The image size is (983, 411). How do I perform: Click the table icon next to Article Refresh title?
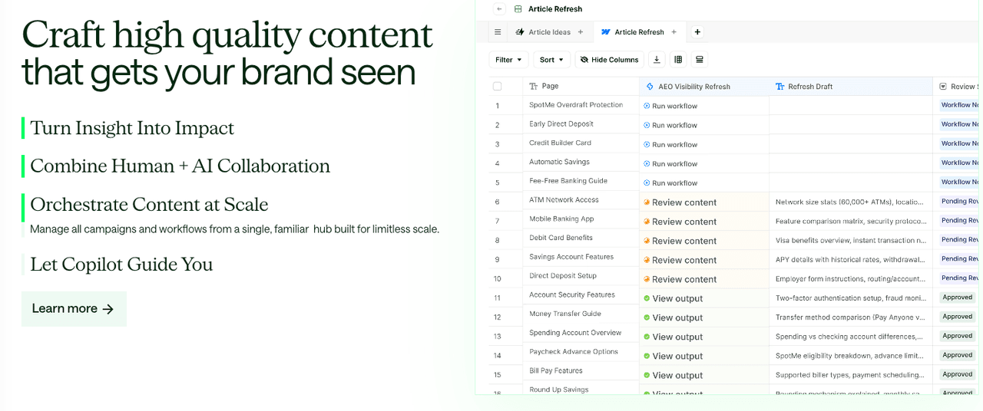pos(518,9)
